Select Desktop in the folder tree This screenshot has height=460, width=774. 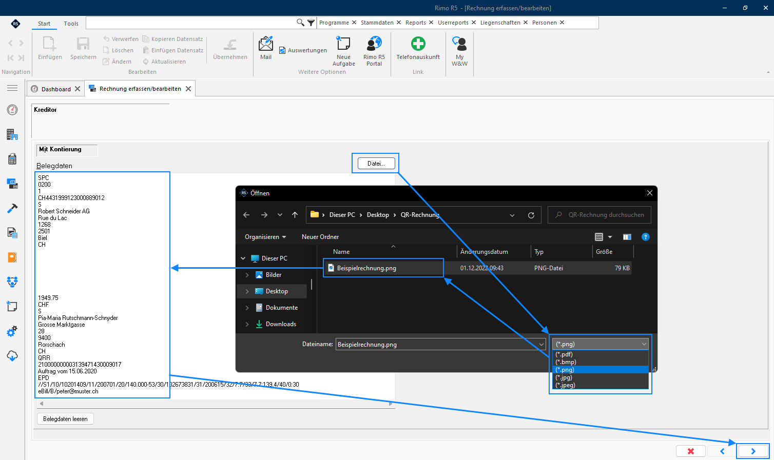(x=276, y=291)
